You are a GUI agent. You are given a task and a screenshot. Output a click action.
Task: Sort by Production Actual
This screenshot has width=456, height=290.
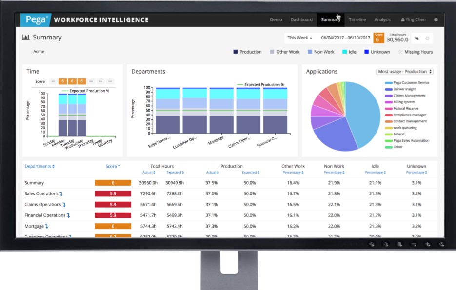coord(212,173)
